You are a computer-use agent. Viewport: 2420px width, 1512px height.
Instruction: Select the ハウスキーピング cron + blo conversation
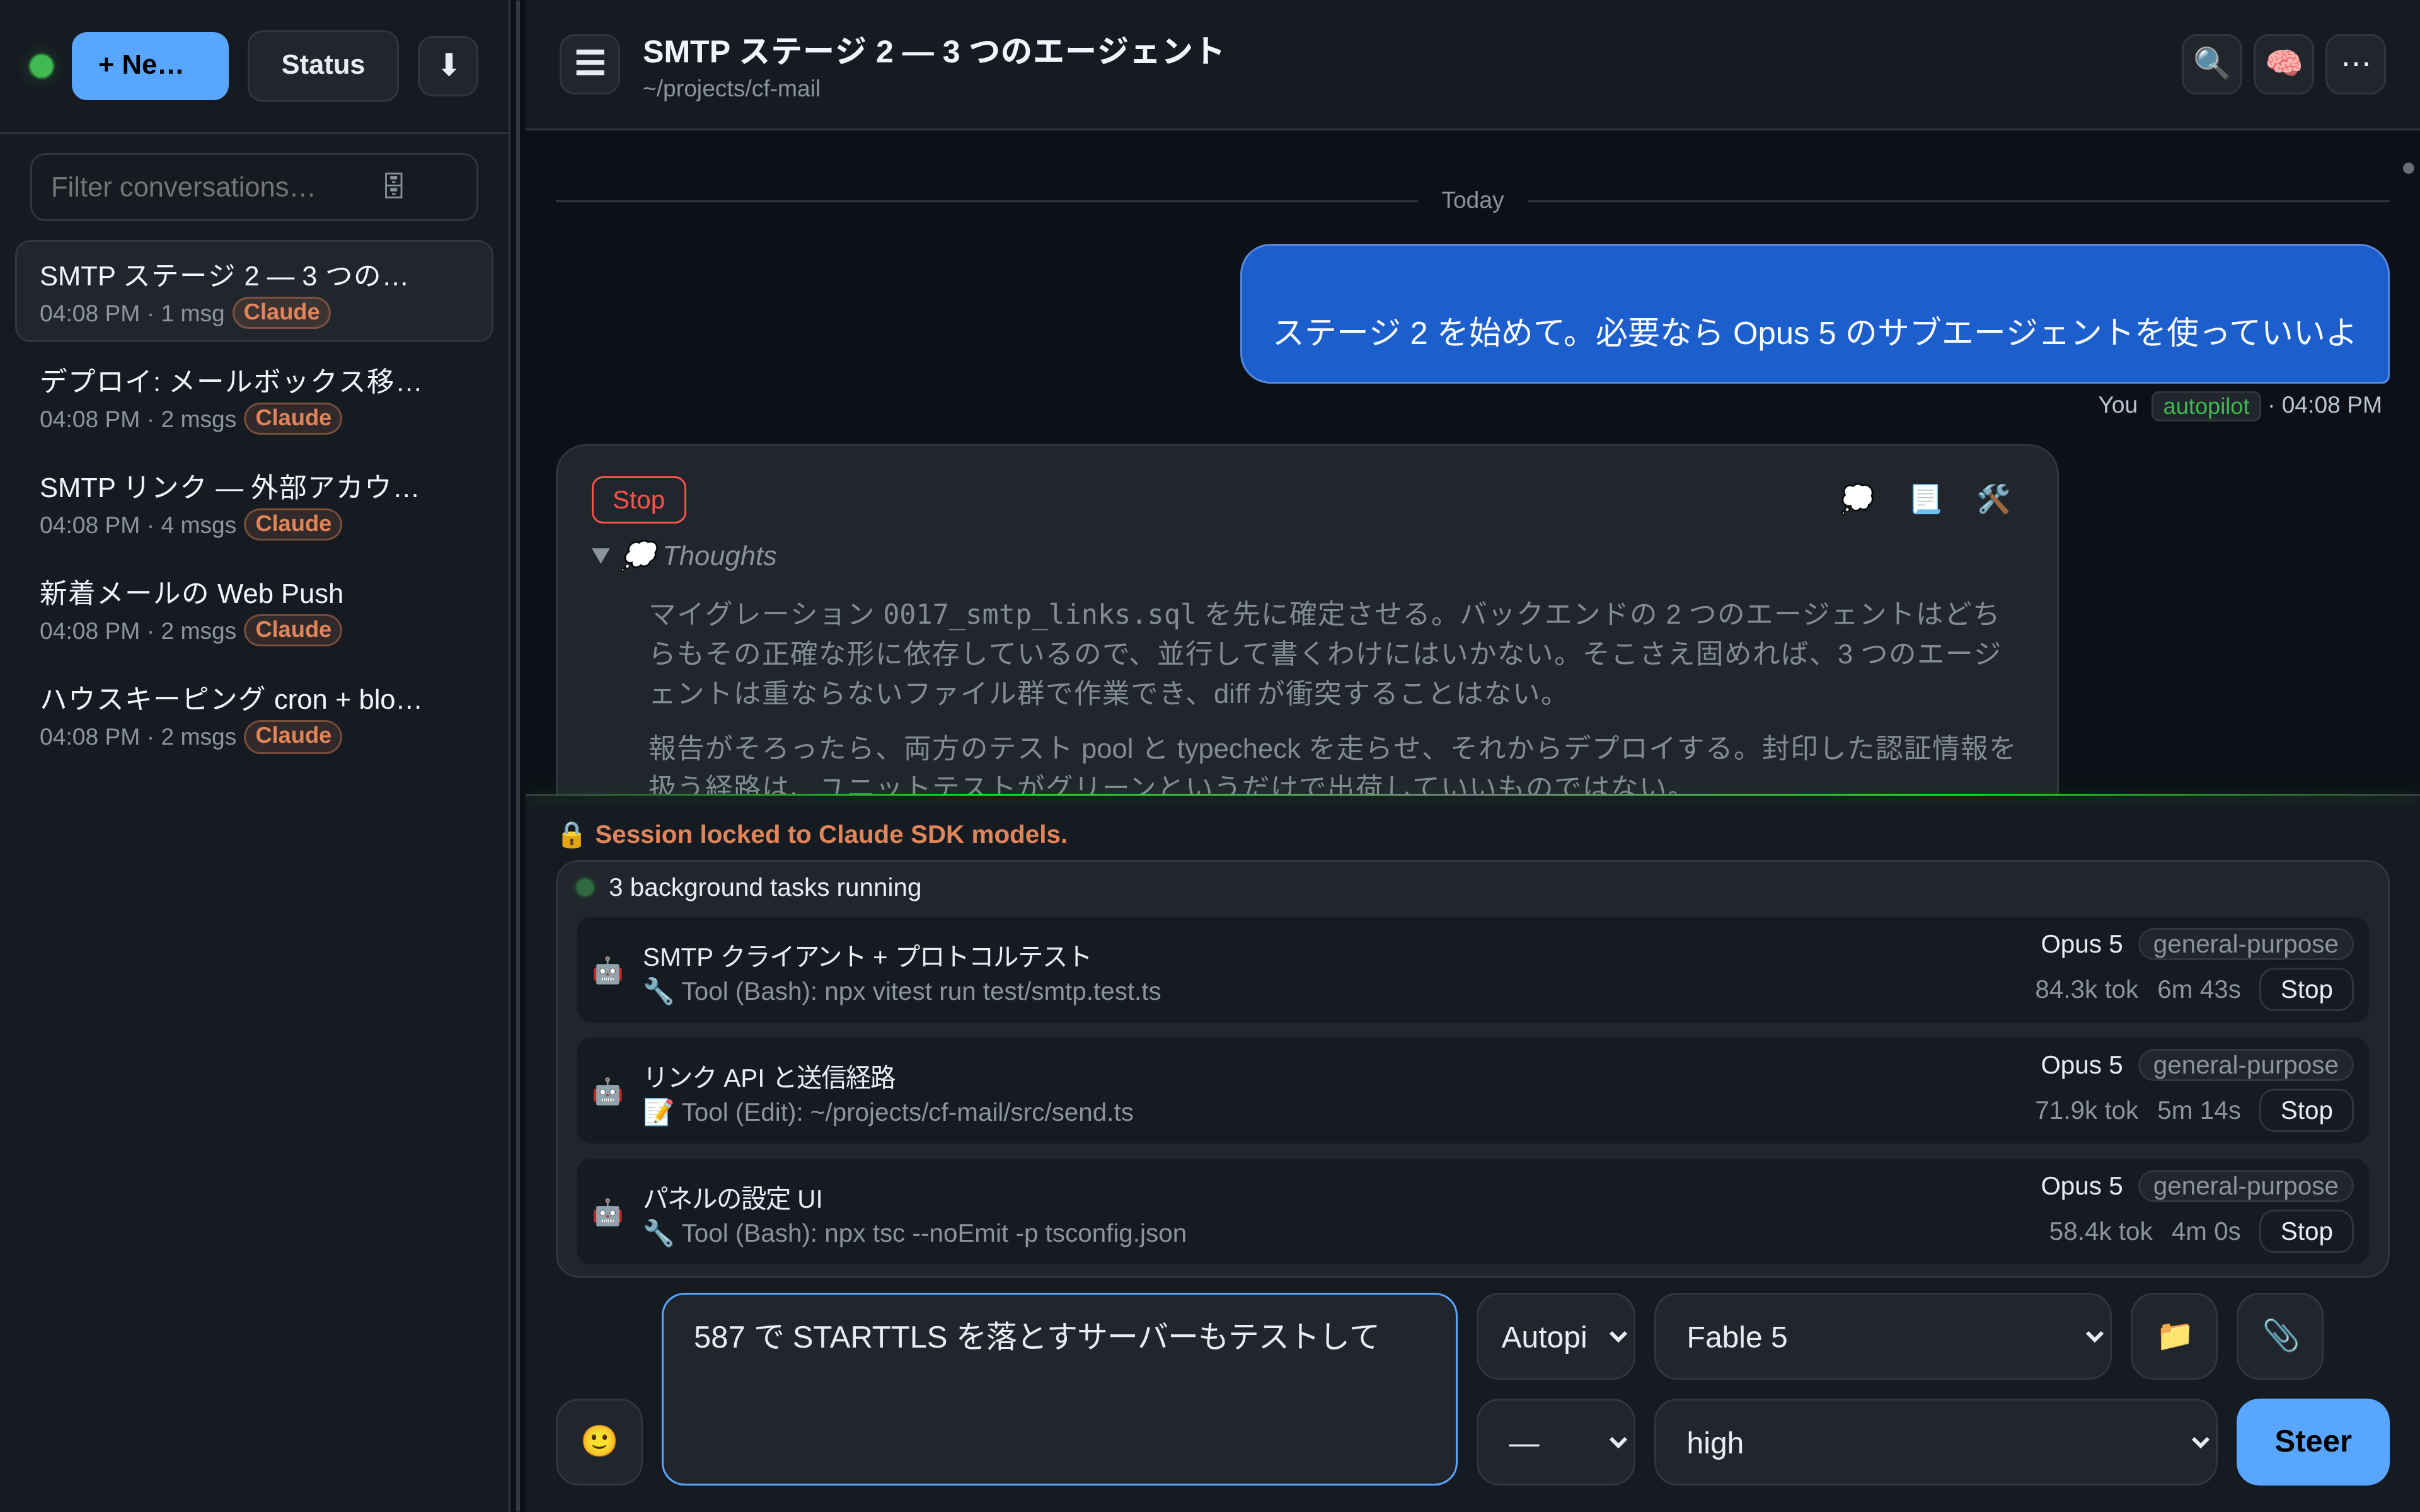254,716
